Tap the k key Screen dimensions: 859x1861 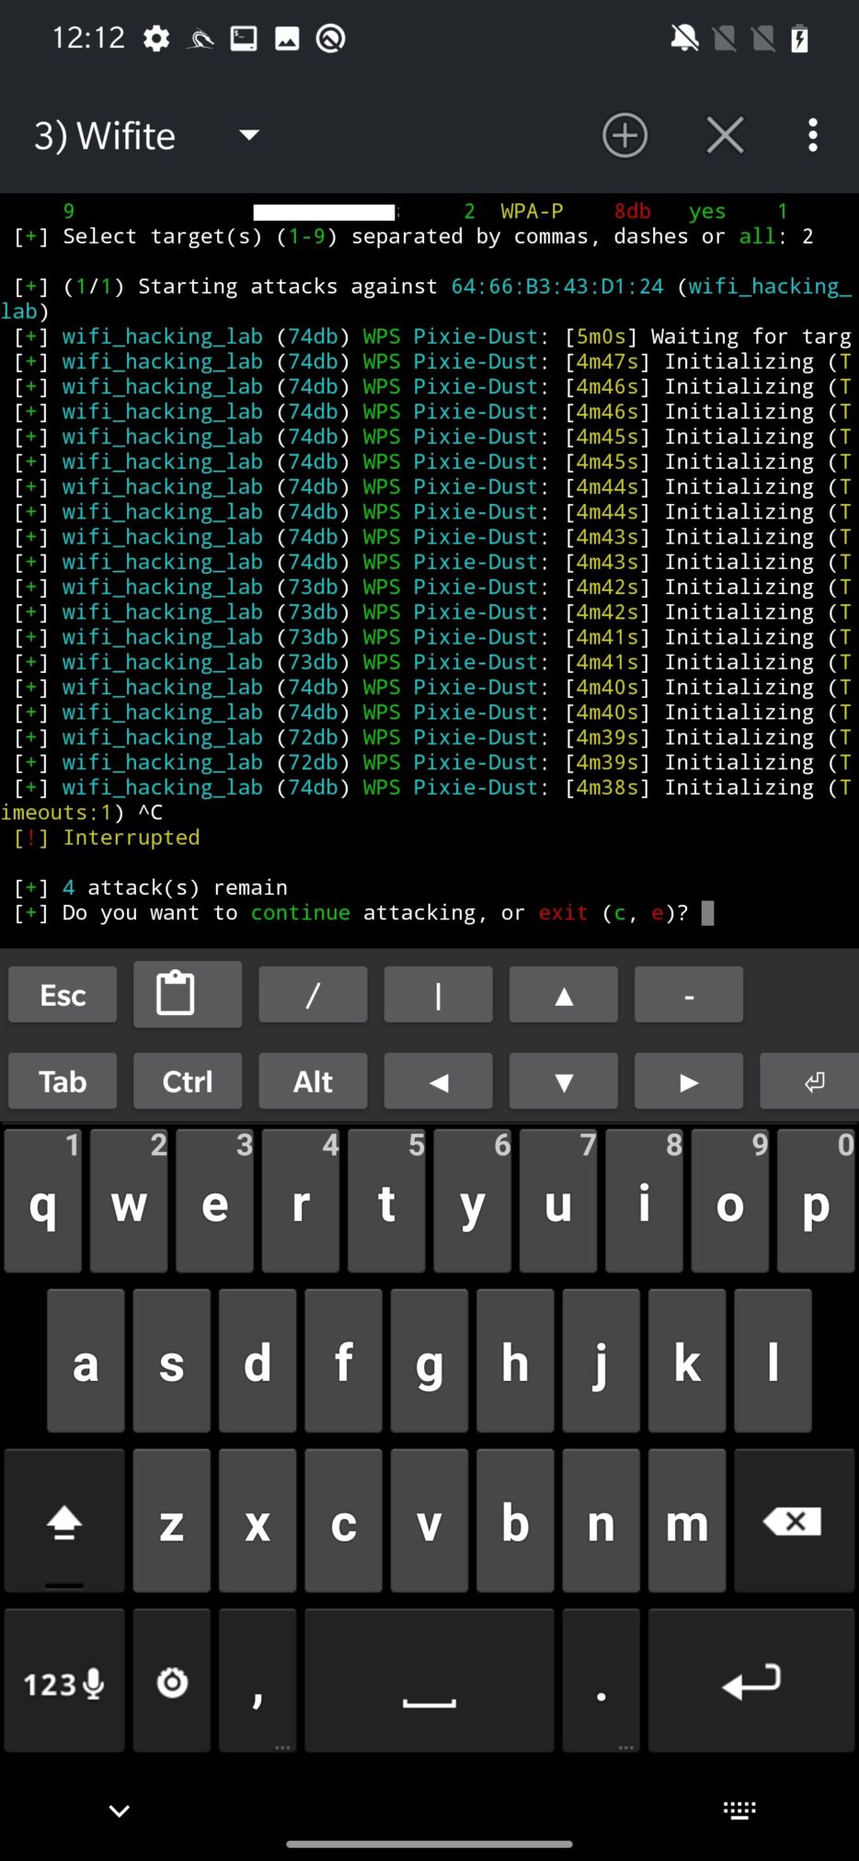pyautogui.click(x=687, y=1361)
